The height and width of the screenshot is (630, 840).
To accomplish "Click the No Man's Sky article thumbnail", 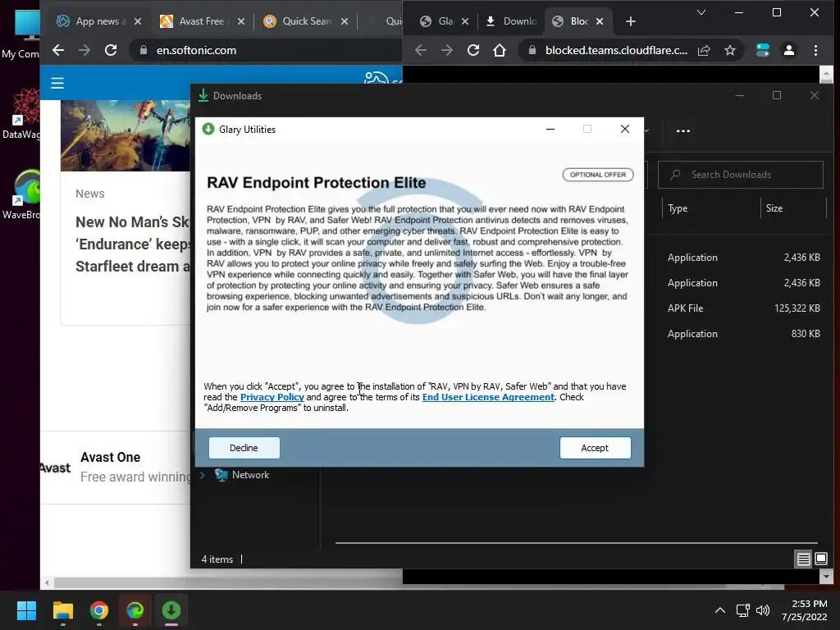I will (x=125, y=135).
